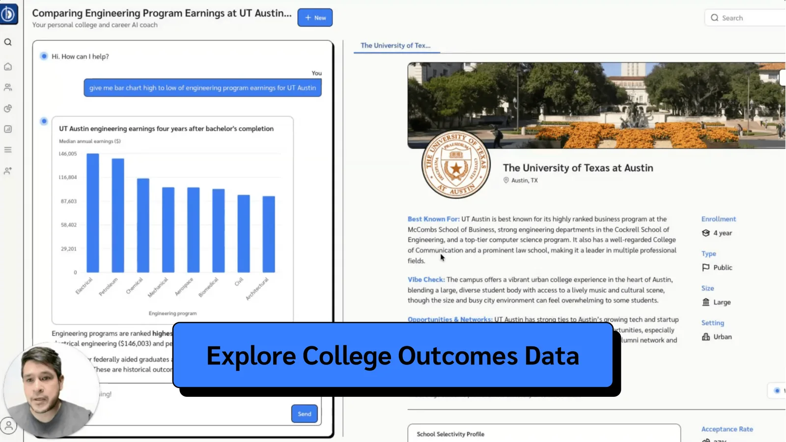Click the Civil bar in chart
The height and width of the screenshot is (442, 786).
tap(244, 234)
